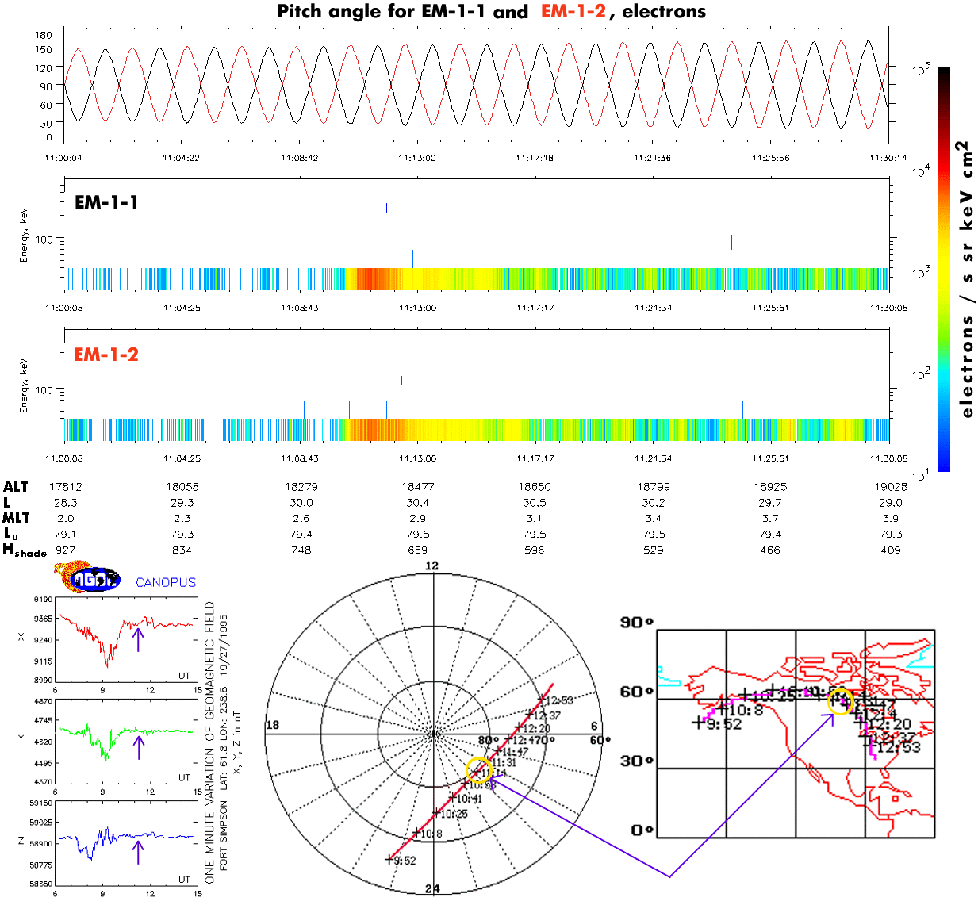The height and width of the screenshot is (905, 978).
Task: Click the logo beside the CANOPUS label
Action: tap(87, 578)
